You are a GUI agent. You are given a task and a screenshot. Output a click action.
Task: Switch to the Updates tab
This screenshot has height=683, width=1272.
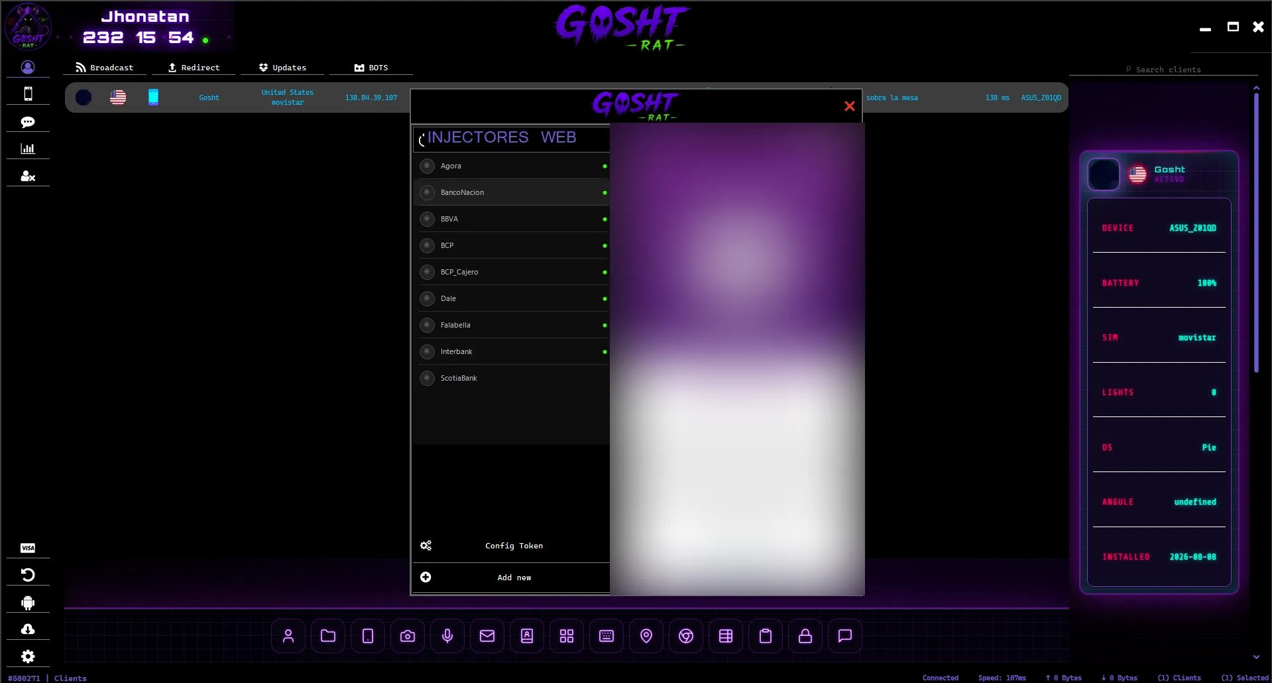click(282, 68)
